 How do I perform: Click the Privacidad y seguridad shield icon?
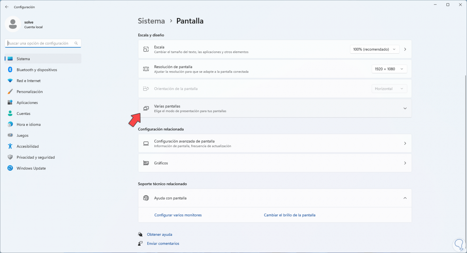(x=10, y=157)
